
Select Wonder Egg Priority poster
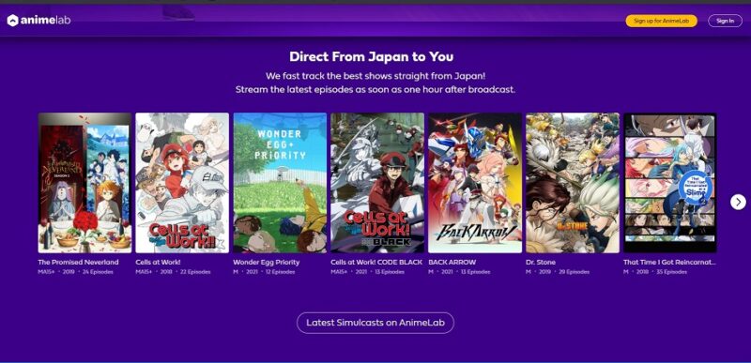coord(280,183)
